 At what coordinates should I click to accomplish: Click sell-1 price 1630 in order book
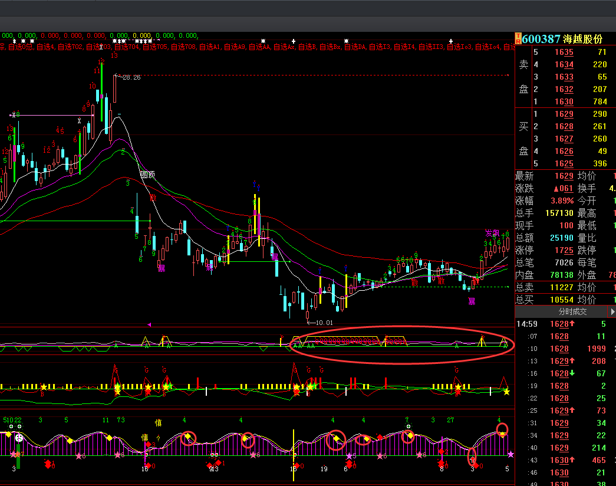564,102
